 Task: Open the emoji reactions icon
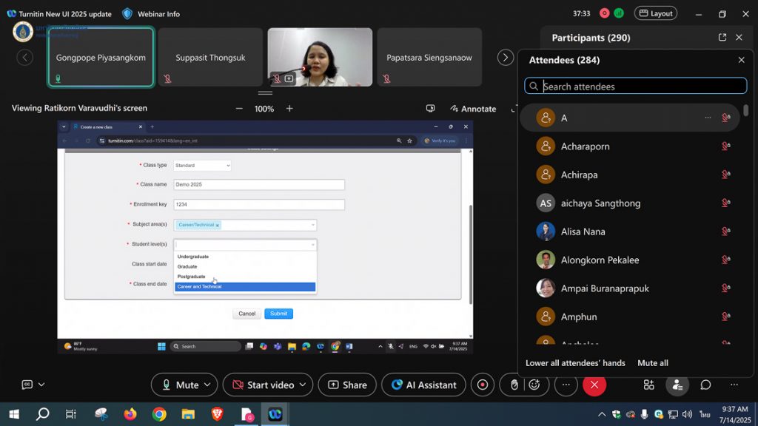pyautogui.click(x=533, y=385)
